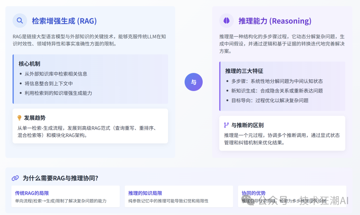Click bullet 利用检索到的知识增强生成能力
This screenshot has width=360, height=215.
(x=58, y=93)
